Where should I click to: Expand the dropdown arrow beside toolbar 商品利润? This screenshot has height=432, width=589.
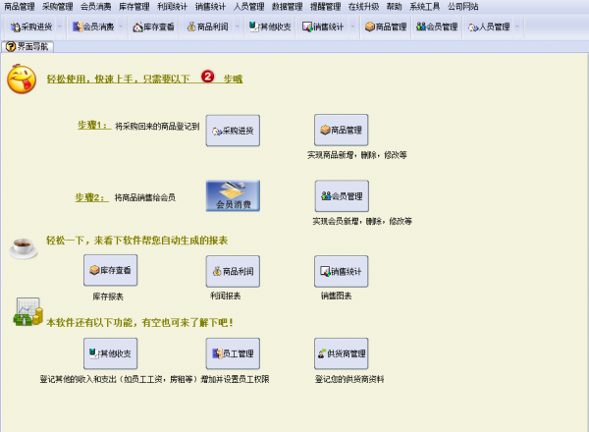coord(237,27)
